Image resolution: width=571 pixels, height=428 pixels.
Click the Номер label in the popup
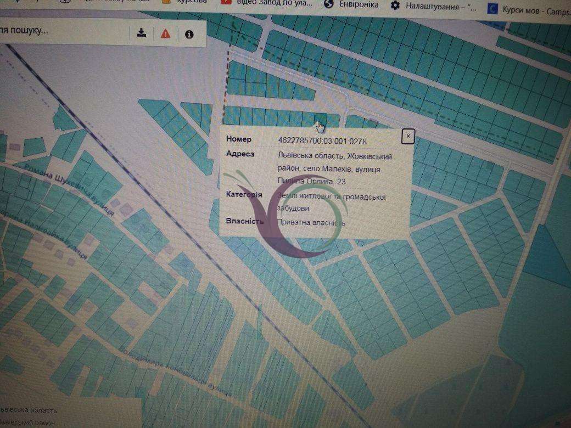click(x=238, y=139)
